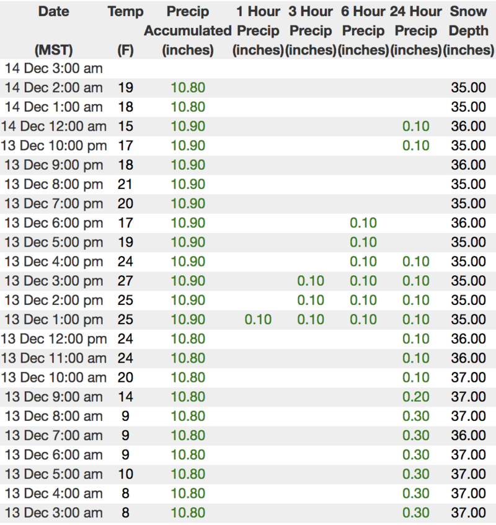Click the 24 Hour Precip header
The height and width of the screenshot is (525, 496).
pos(416,30)
